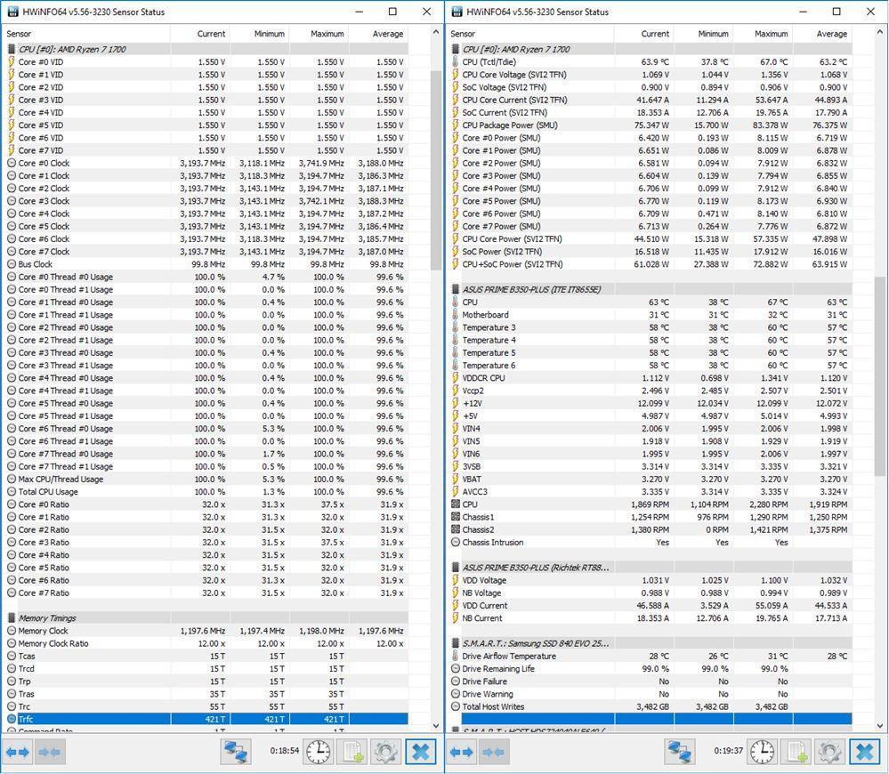This screenshot has width=889, height=774.
Task: Reset the clock timer showing 0:19:37
Action: pyautogui.click(x=762, y=752)
